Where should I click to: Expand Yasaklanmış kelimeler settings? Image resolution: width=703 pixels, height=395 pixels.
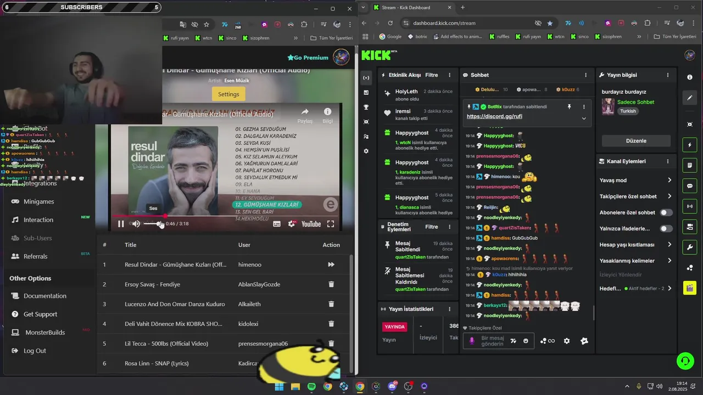(669, 261)
